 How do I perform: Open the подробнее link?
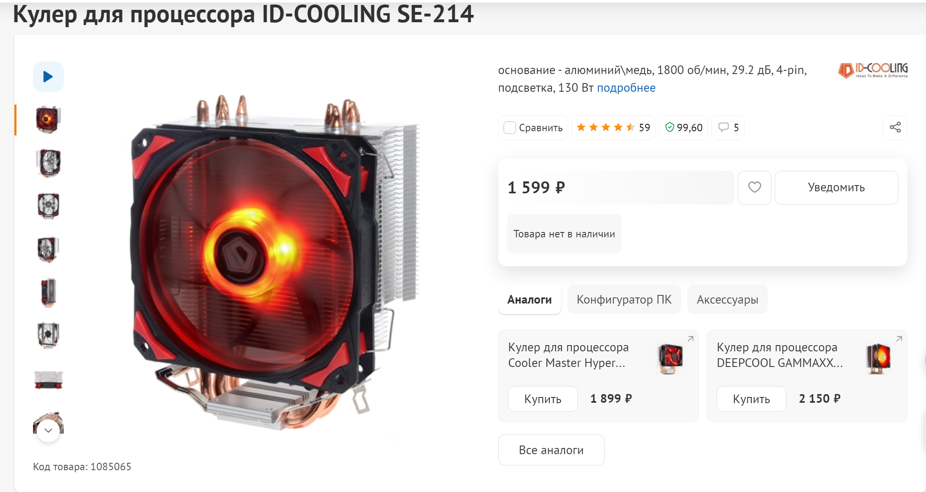[626, 88]
